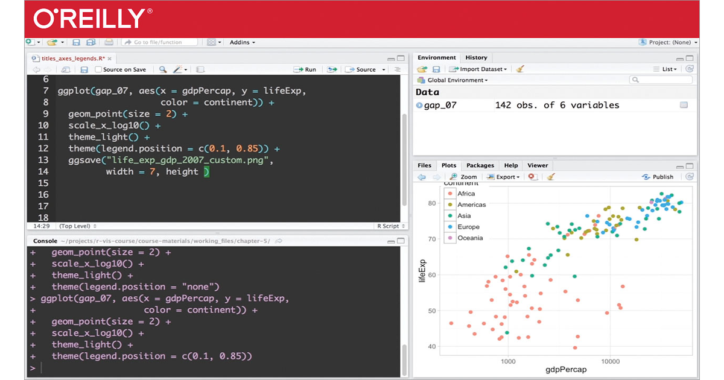This screenshot has height=380, width=724.
Task: Clear all plots using the broom icon
Action: pos(550,177)
